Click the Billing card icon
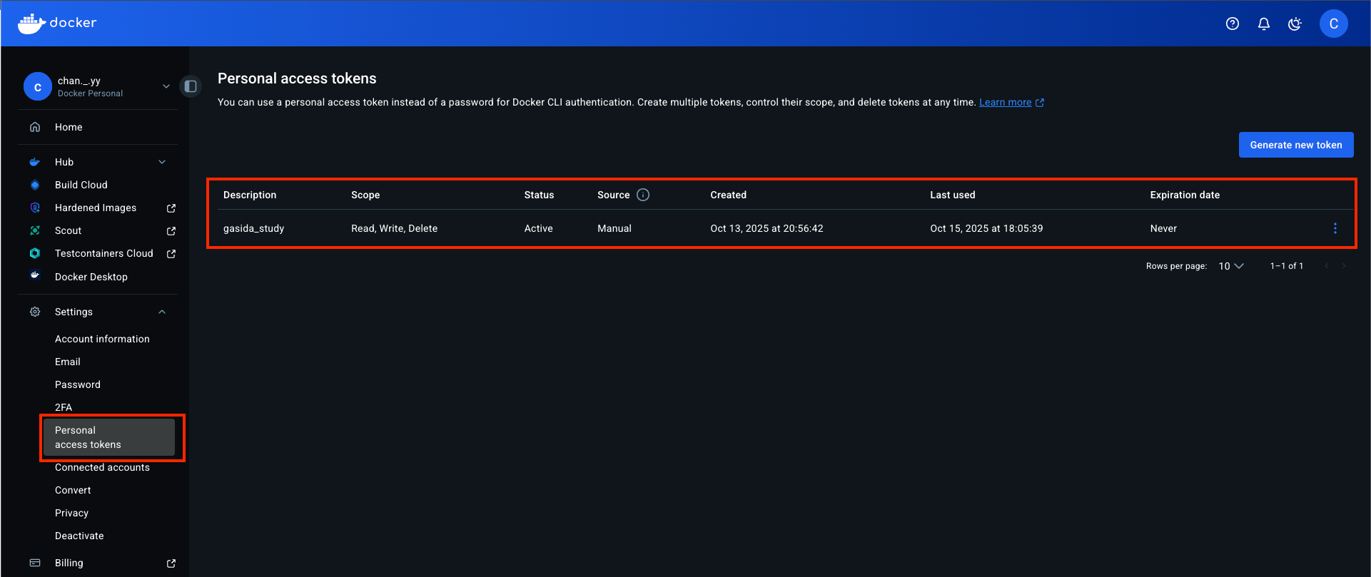The width and height of the screenshot is (1371, 577). 35,563
